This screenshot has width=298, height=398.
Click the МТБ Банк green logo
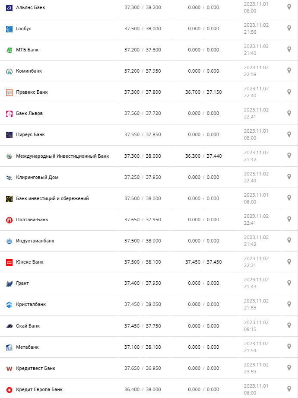pos(9,50)
